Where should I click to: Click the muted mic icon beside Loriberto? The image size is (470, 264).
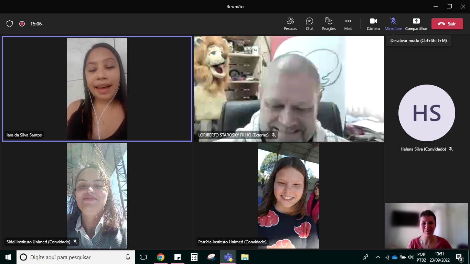(x=274, y=135)
